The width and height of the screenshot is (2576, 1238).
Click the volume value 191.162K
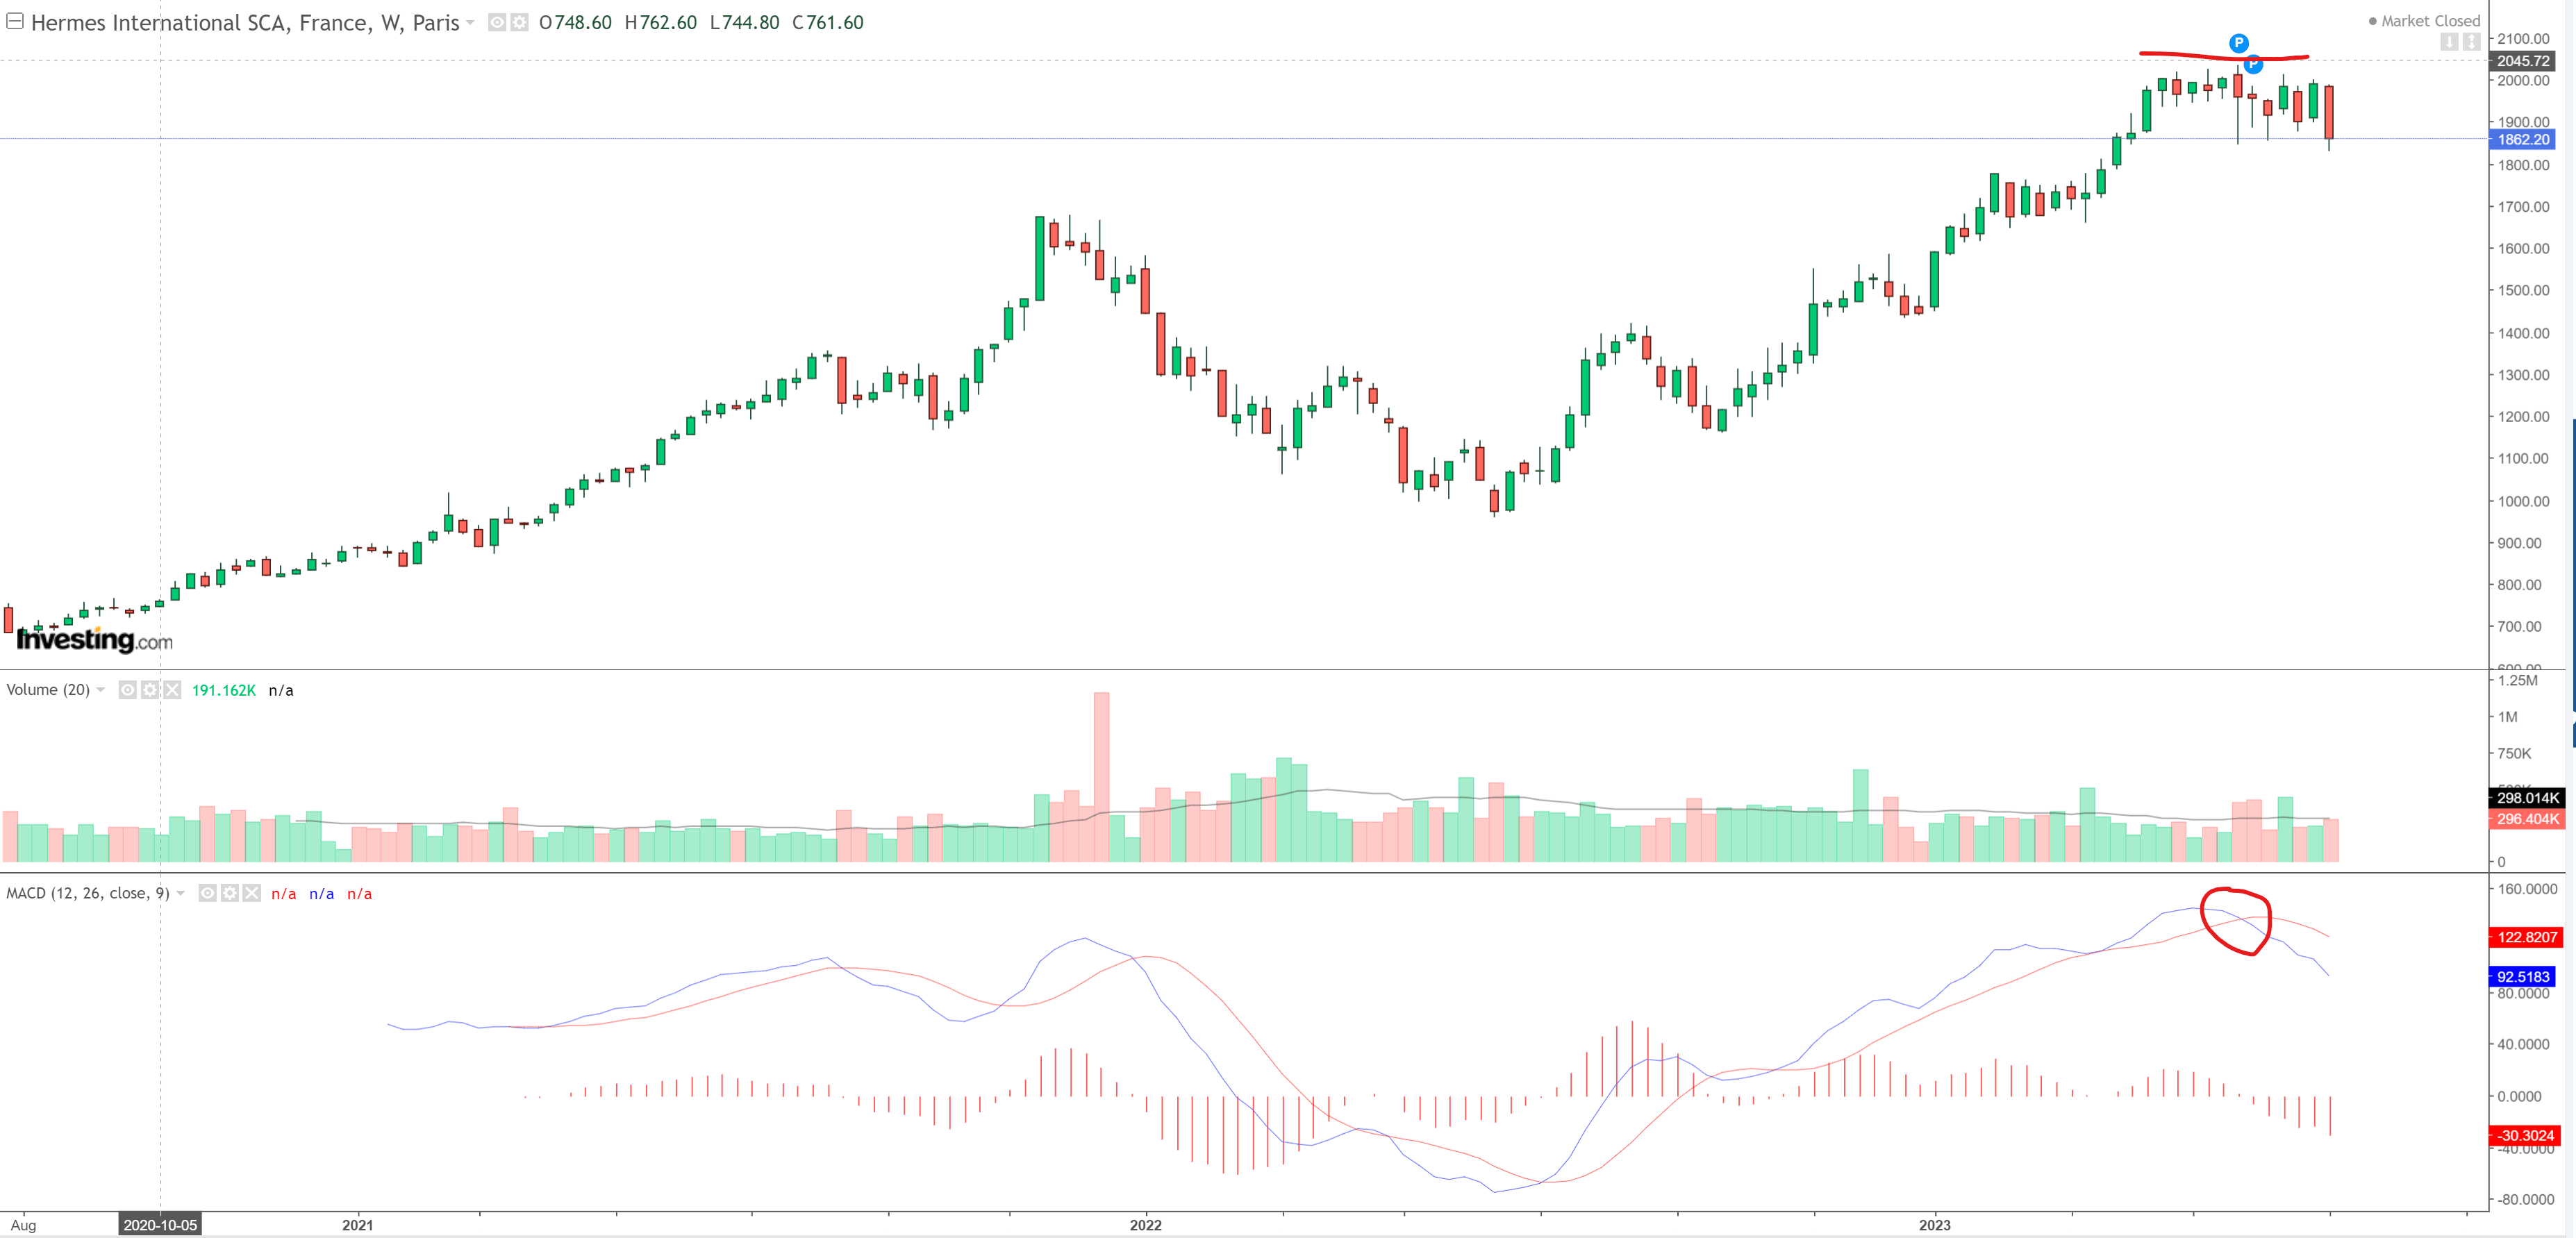point(224,690)
